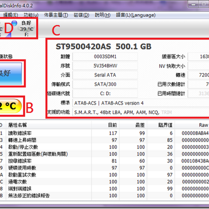The height and width of the screenshot is (209, 209).
Task: Click threshold value 85 of 轉速上昇時間
Action: (170, 140)
